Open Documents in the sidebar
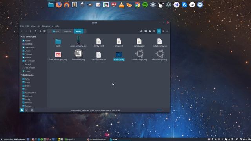251x141 pixels. coord(30,47)
